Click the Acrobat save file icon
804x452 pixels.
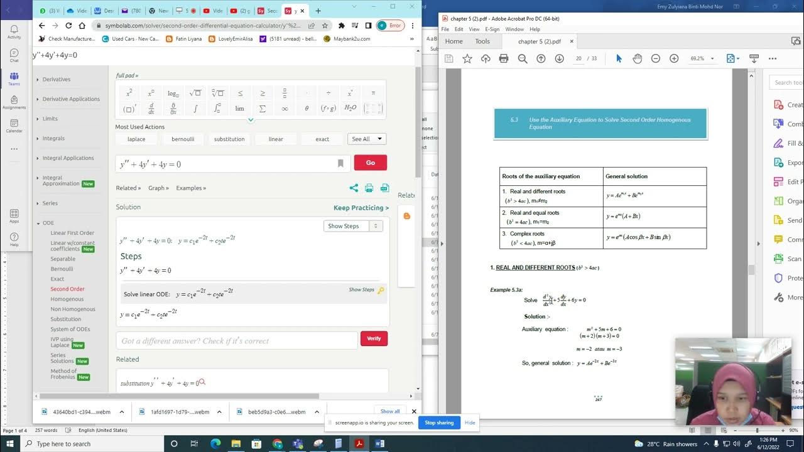coord(448,58)
